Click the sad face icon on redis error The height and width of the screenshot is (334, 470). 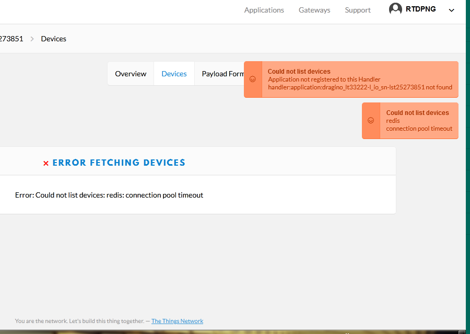pos(371,120)
